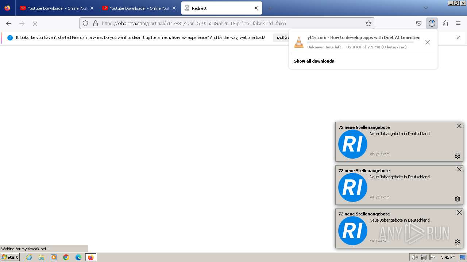
Task: Open settings gear of bottom notification
Action: tap(458, 242)
